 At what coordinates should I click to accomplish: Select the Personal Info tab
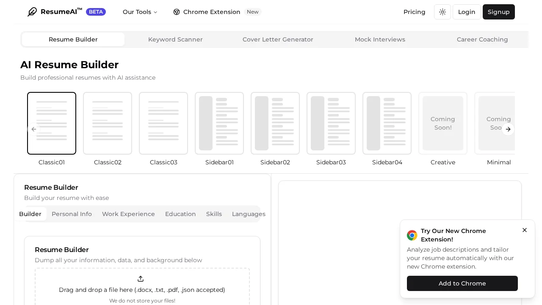(72, 214)
